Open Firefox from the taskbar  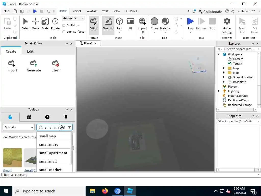pyautogui.click(x=105, y=191)
